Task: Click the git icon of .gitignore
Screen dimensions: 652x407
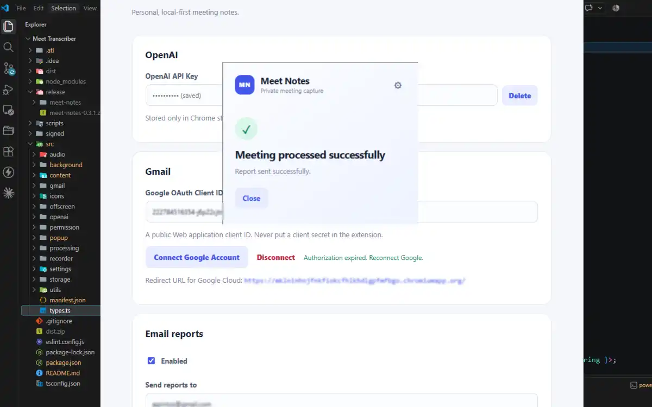Action: pyautogui.click(x=39, y=321)
